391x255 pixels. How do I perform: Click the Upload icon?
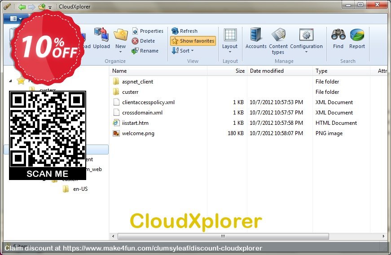click(101, 35)
